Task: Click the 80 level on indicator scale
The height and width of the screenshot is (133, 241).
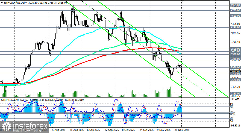Action: [231, 104]
